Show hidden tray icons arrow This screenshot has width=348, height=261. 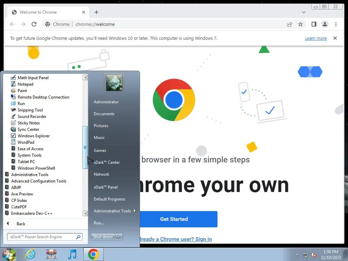click(297, 254)
